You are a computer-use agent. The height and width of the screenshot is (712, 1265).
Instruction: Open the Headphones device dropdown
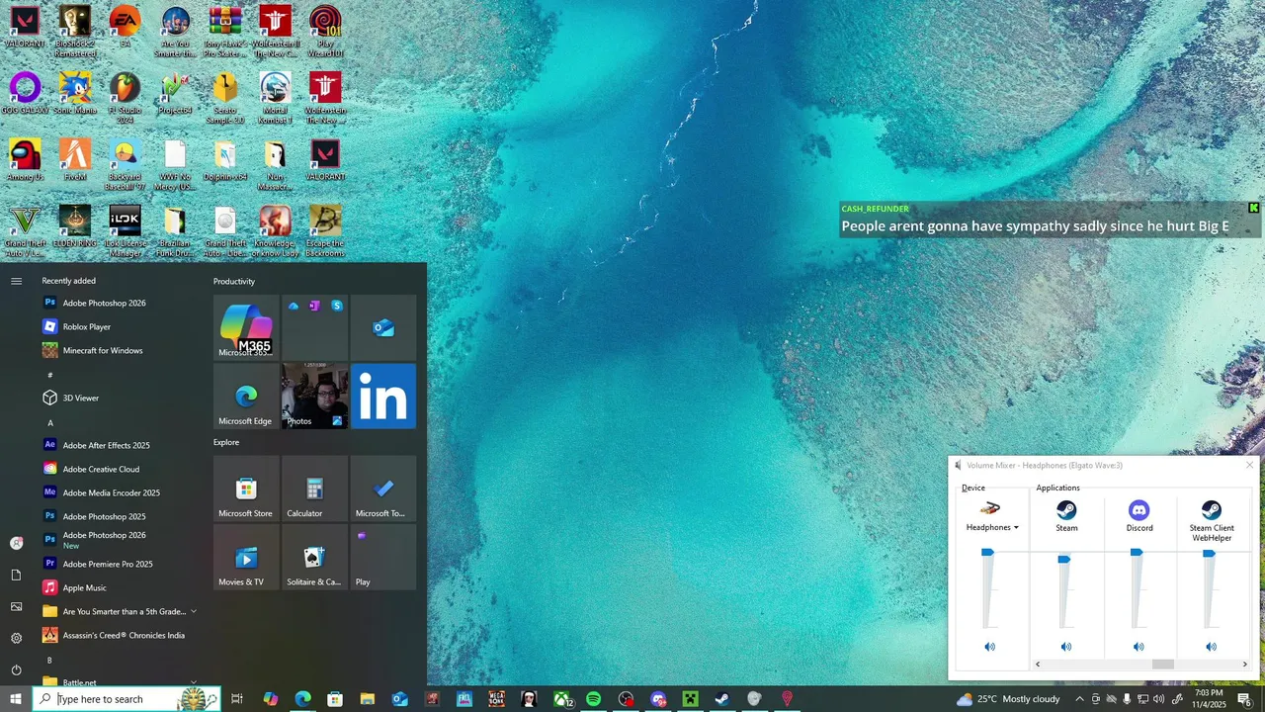[992, 527]
